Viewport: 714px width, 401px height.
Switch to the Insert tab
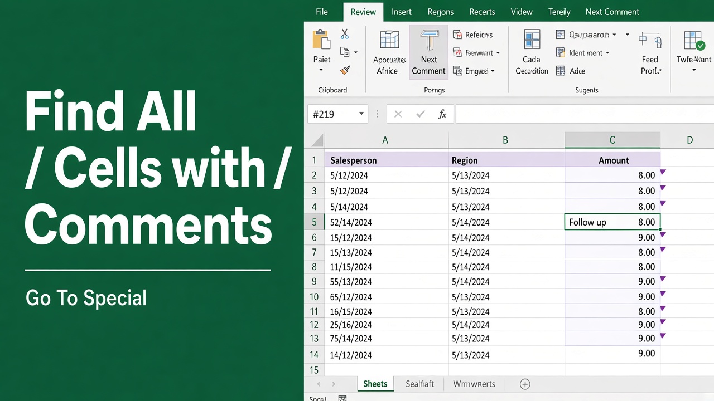click(402, 12)
